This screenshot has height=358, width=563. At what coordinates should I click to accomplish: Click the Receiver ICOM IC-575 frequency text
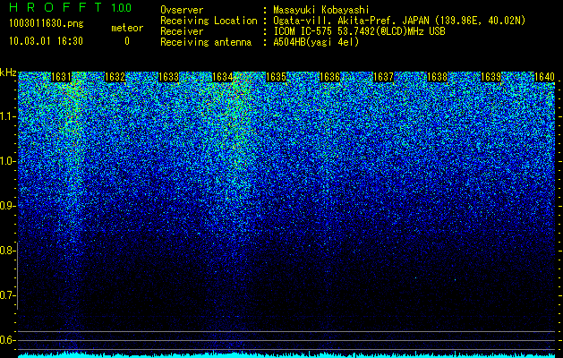(359, 31)
